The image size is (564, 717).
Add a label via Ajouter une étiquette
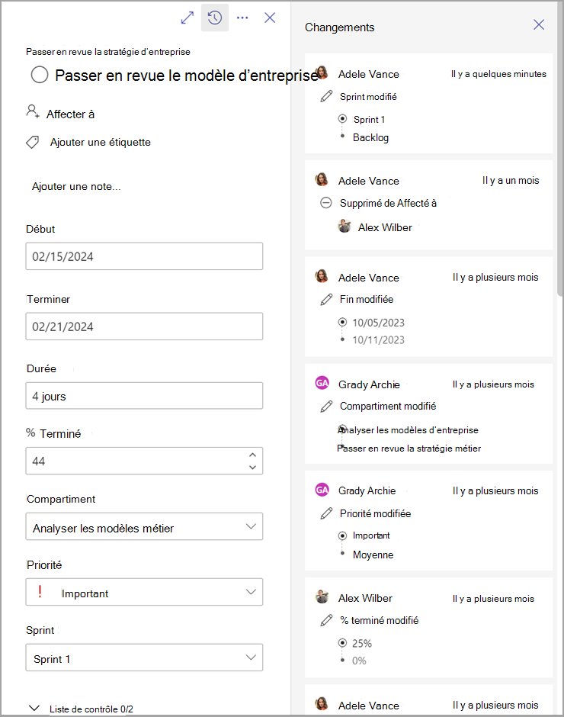click(100, 142)
